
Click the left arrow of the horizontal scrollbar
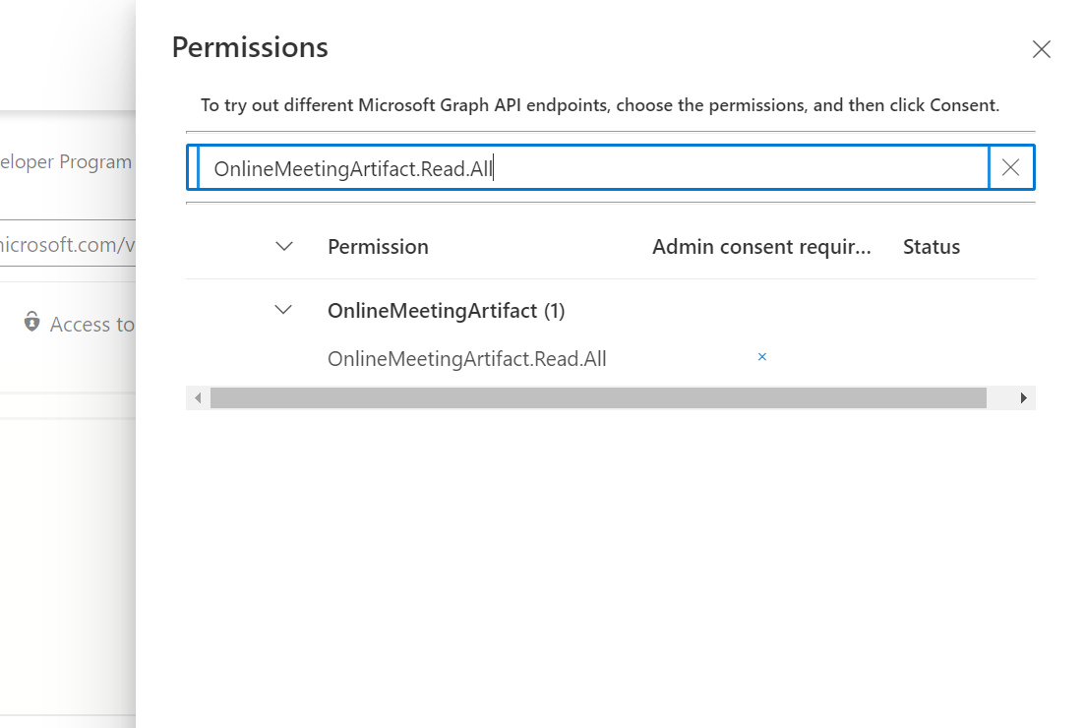tap(196, 397)
